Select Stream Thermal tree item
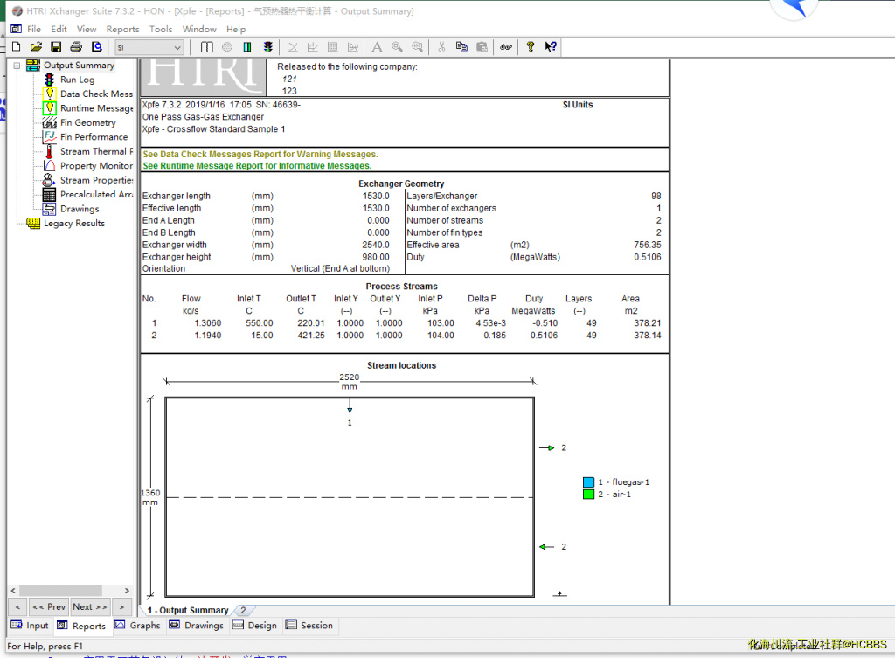Viewport: 895px width, 658px height. [96, 151]
